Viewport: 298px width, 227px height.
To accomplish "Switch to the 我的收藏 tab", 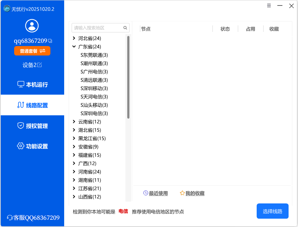I will point(195,193).
